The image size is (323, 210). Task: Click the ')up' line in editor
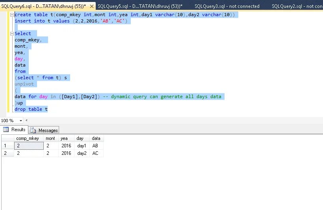click(x=19, y=103)
